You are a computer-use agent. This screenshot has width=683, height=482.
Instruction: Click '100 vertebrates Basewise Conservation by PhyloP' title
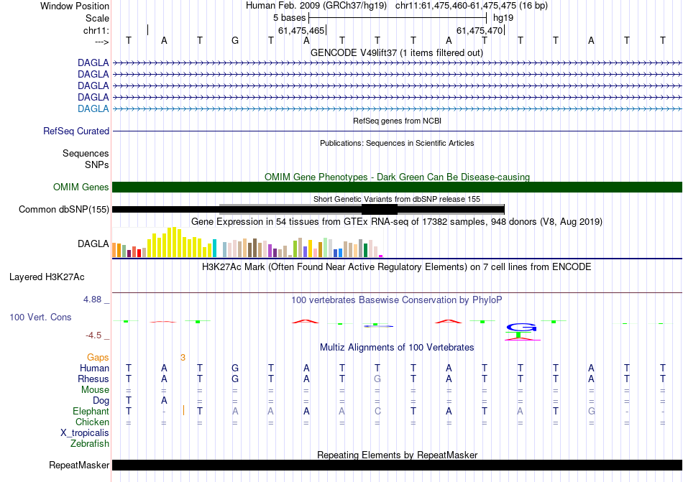[x=397, y=300]
